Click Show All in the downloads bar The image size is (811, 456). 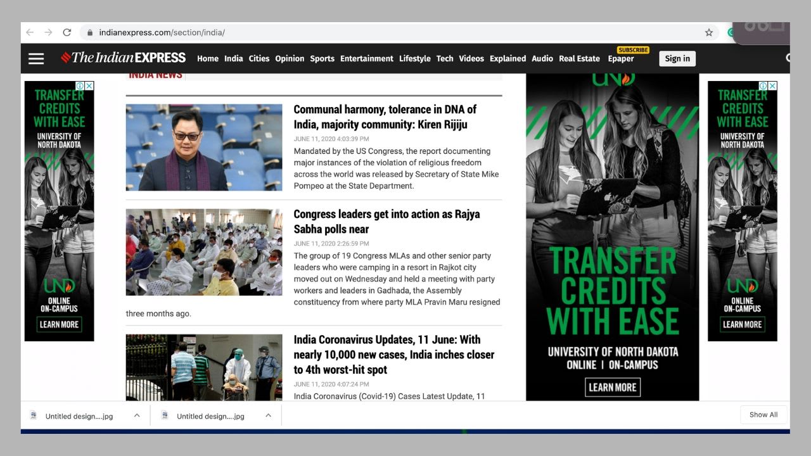(x=763, y=415)
